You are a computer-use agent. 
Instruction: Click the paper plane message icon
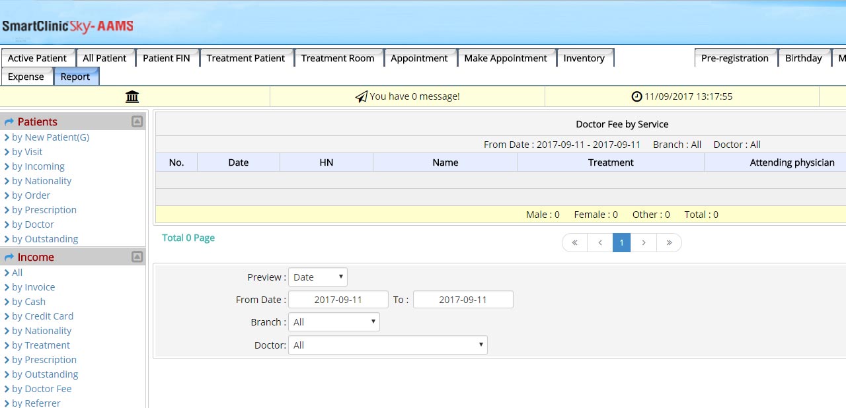(x=361, y=97)
